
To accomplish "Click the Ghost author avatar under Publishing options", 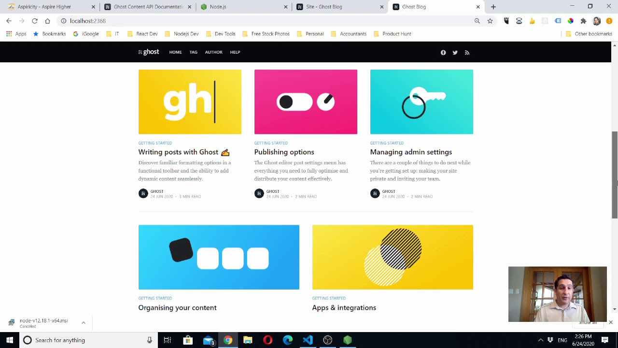I will point(259,193).
